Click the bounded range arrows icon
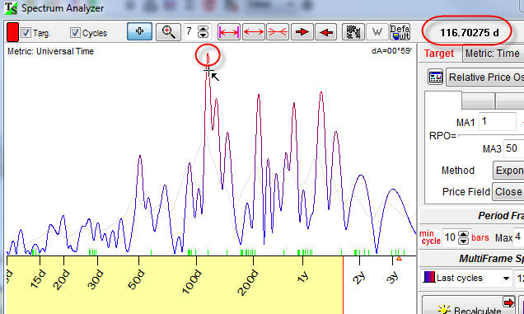 pos(229,32)
